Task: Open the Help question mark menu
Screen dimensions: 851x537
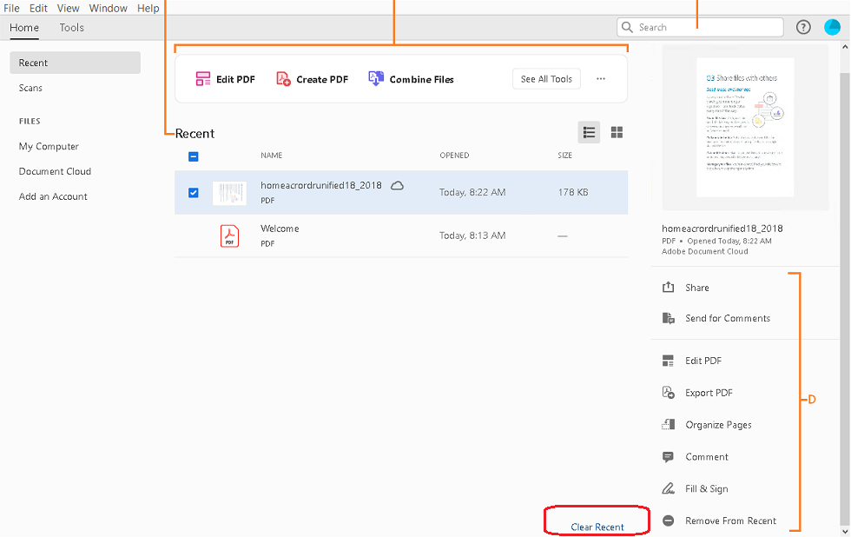Action: [803, 27]
